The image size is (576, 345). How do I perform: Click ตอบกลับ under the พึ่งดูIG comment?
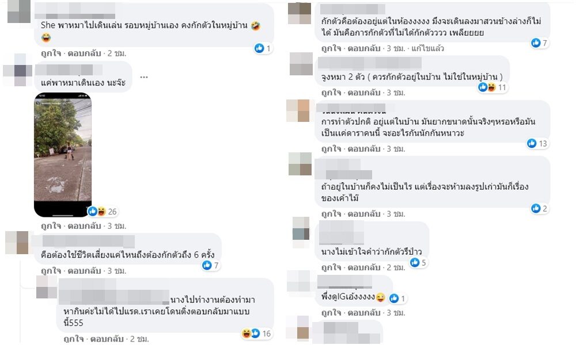(364, 313)
